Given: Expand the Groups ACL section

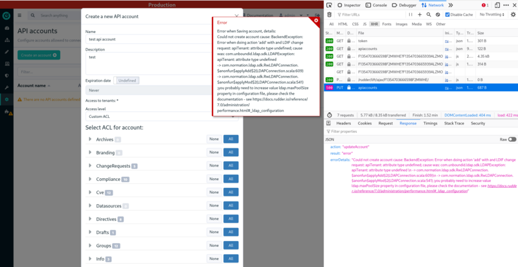Looking at the screenshot, I should 90,246.
